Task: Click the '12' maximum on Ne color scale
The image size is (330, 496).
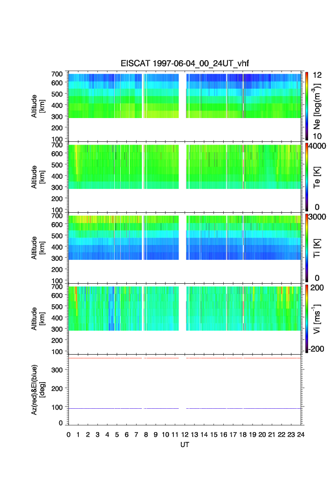Action: (x=317, y=75)
